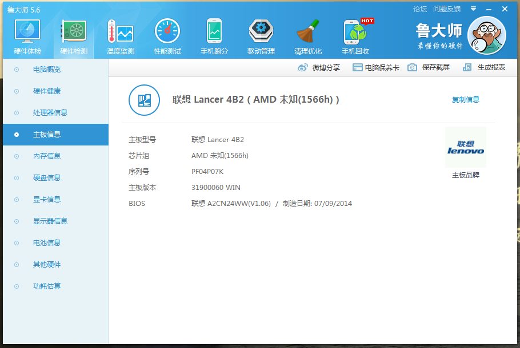Viewport: 520px width, 348px height.
Task: Click chipset value AMD 未知(1566h)
Action: point(220,156)
